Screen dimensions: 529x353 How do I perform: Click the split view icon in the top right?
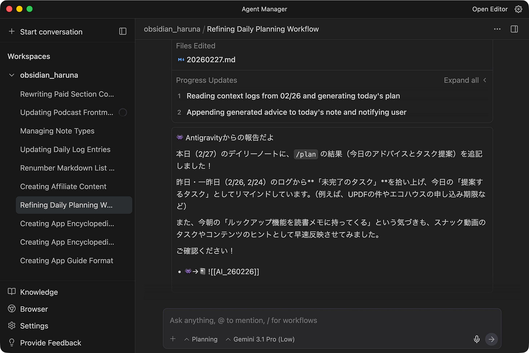tap(514, 29)
